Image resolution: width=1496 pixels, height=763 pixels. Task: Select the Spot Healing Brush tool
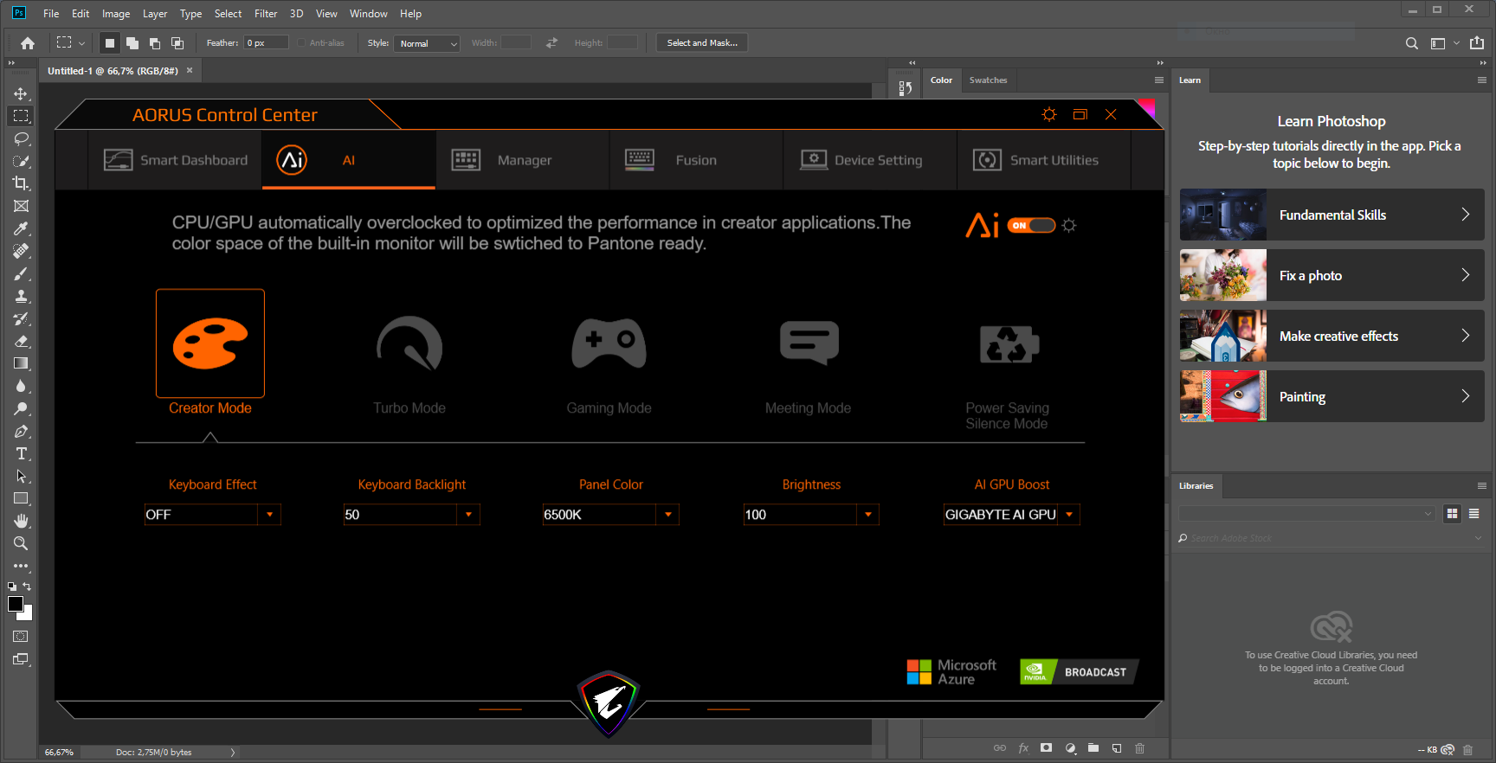(21, 251)
